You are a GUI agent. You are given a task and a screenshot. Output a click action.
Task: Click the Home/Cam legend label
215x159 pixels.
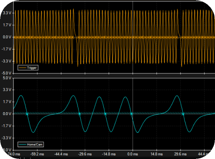35,145
